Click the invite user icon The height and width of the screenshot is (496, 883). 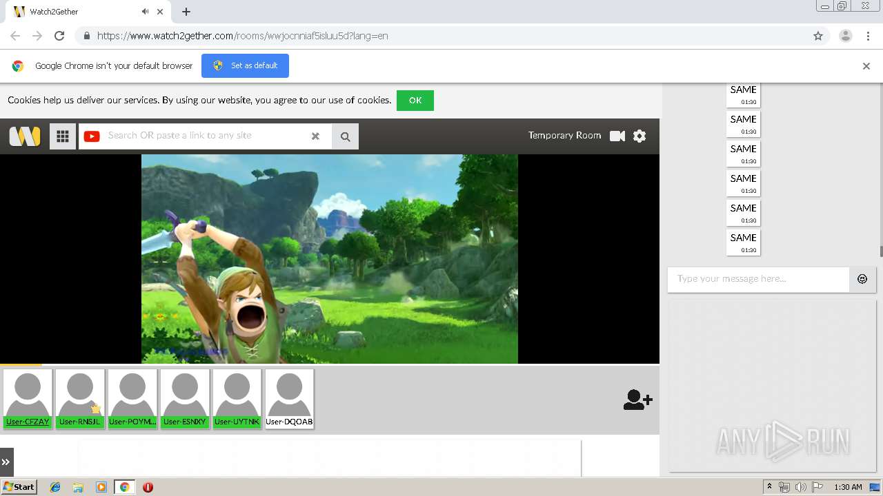tap(637, 400)
